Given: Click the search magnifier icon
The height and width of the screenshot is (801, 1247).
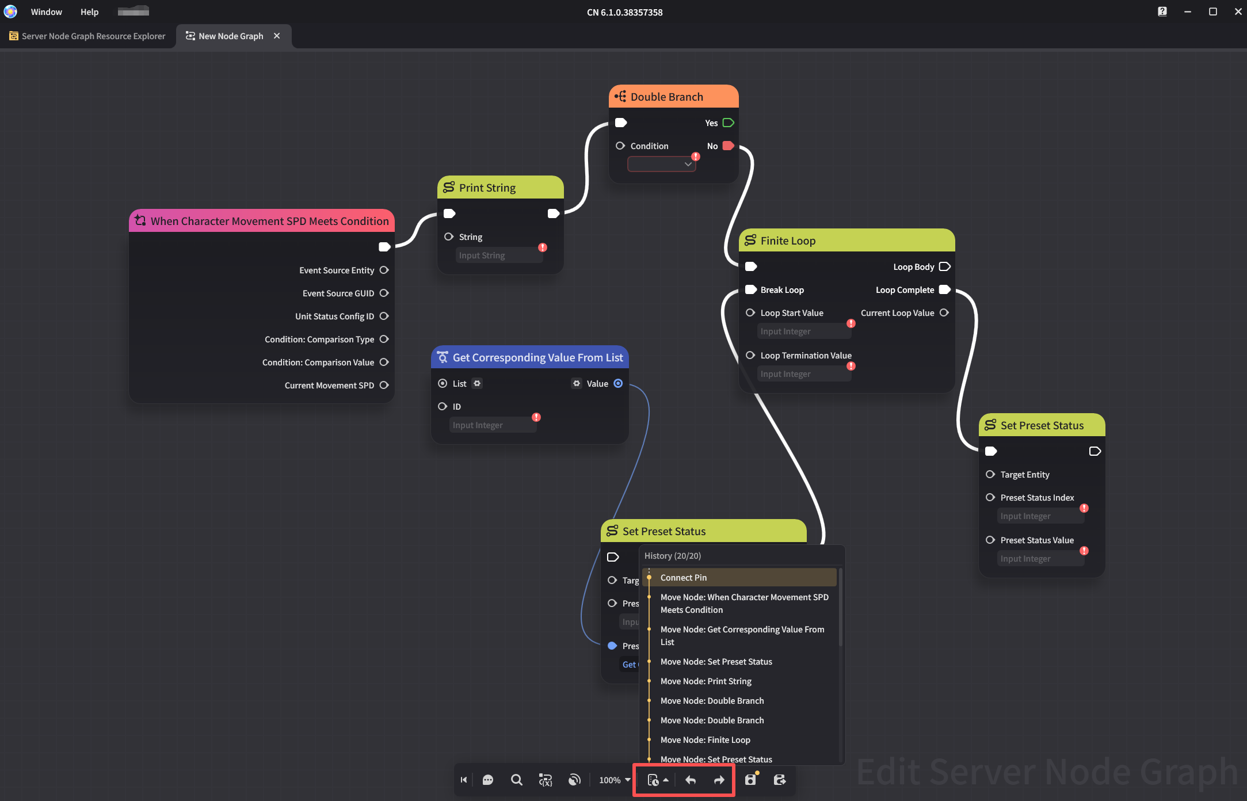Looking at the screenshot, I should click(x=516, y=780).
